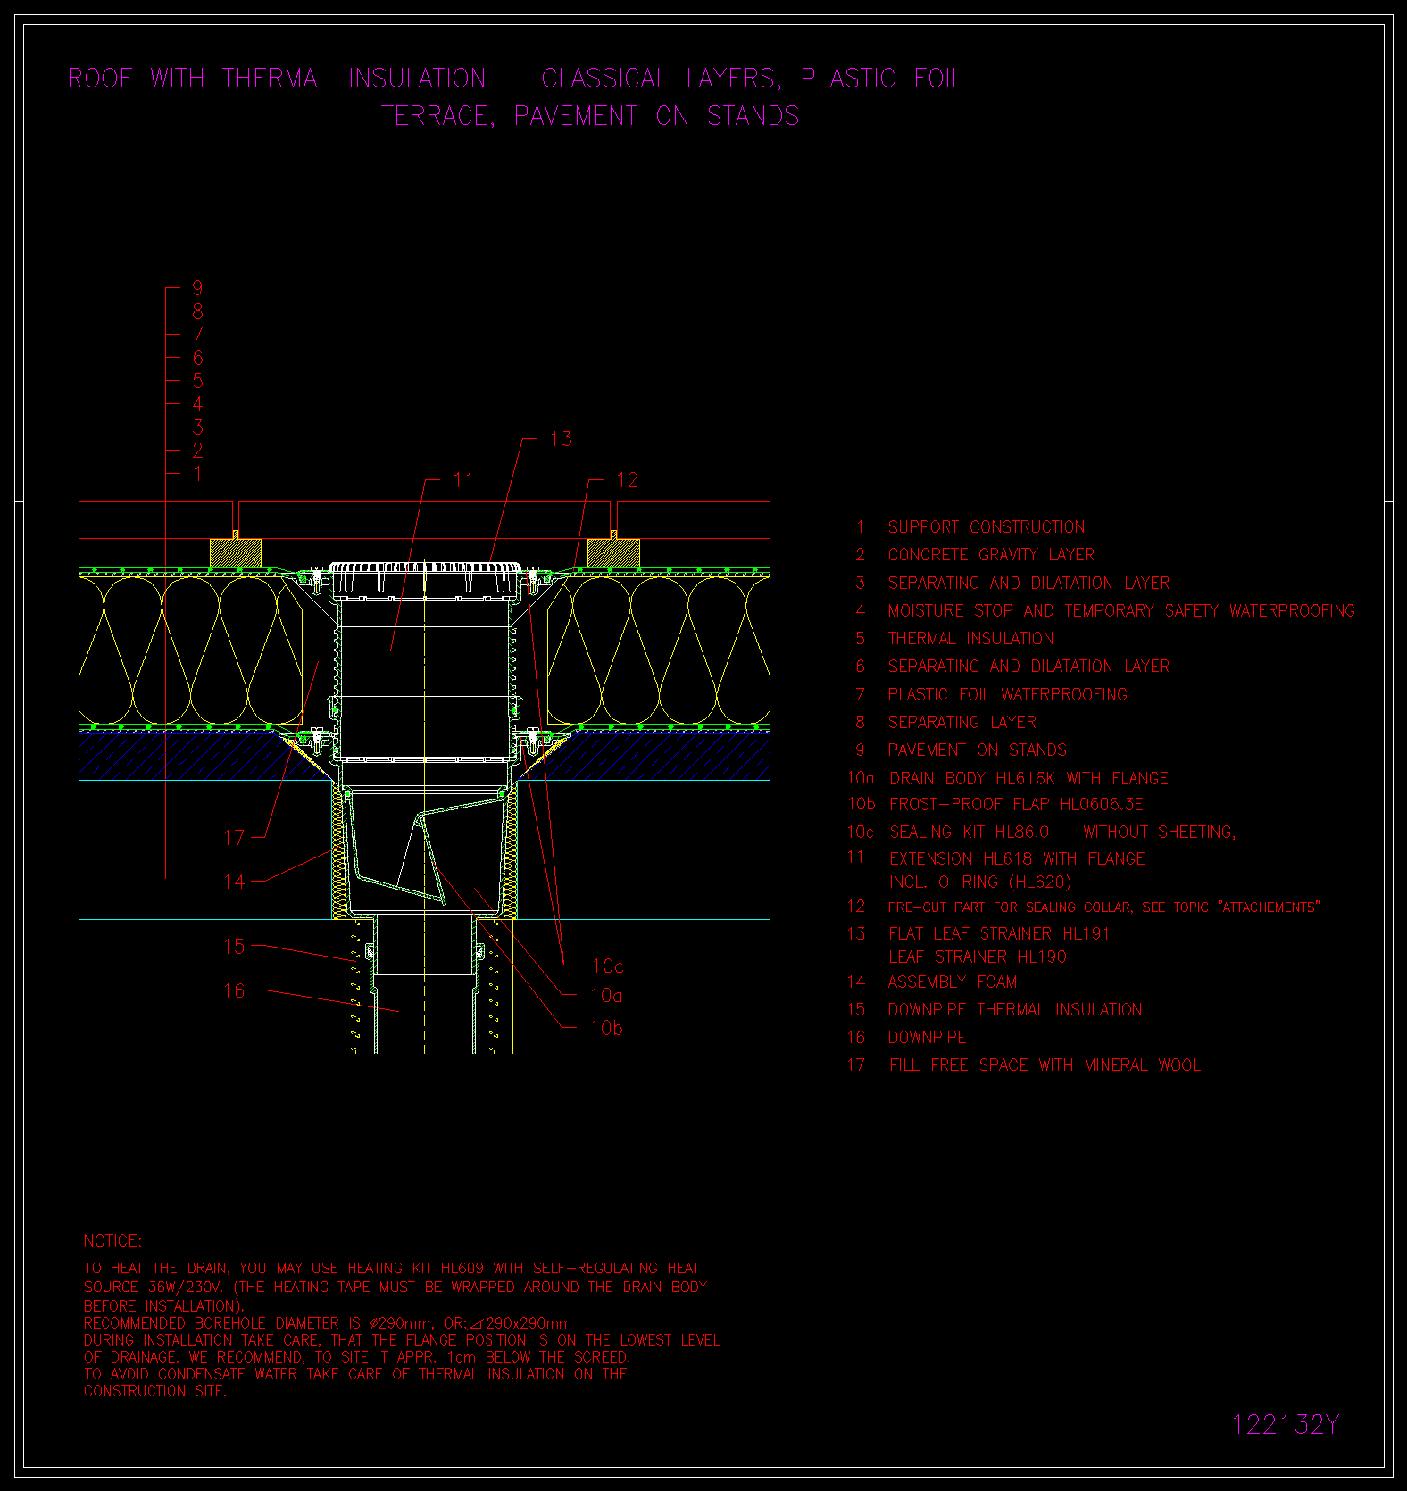Click callout label '14' for assembly foam
The image size is (1407, 1491).
tap(234, 882)
